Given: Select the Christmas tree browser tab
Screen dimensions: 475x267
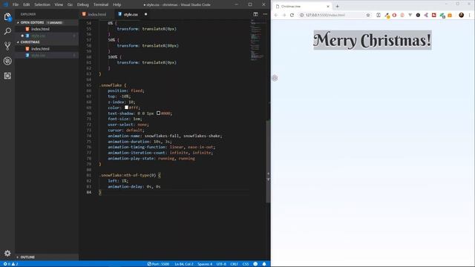Looking at the screenshot, I should click(x=302, y=7).
